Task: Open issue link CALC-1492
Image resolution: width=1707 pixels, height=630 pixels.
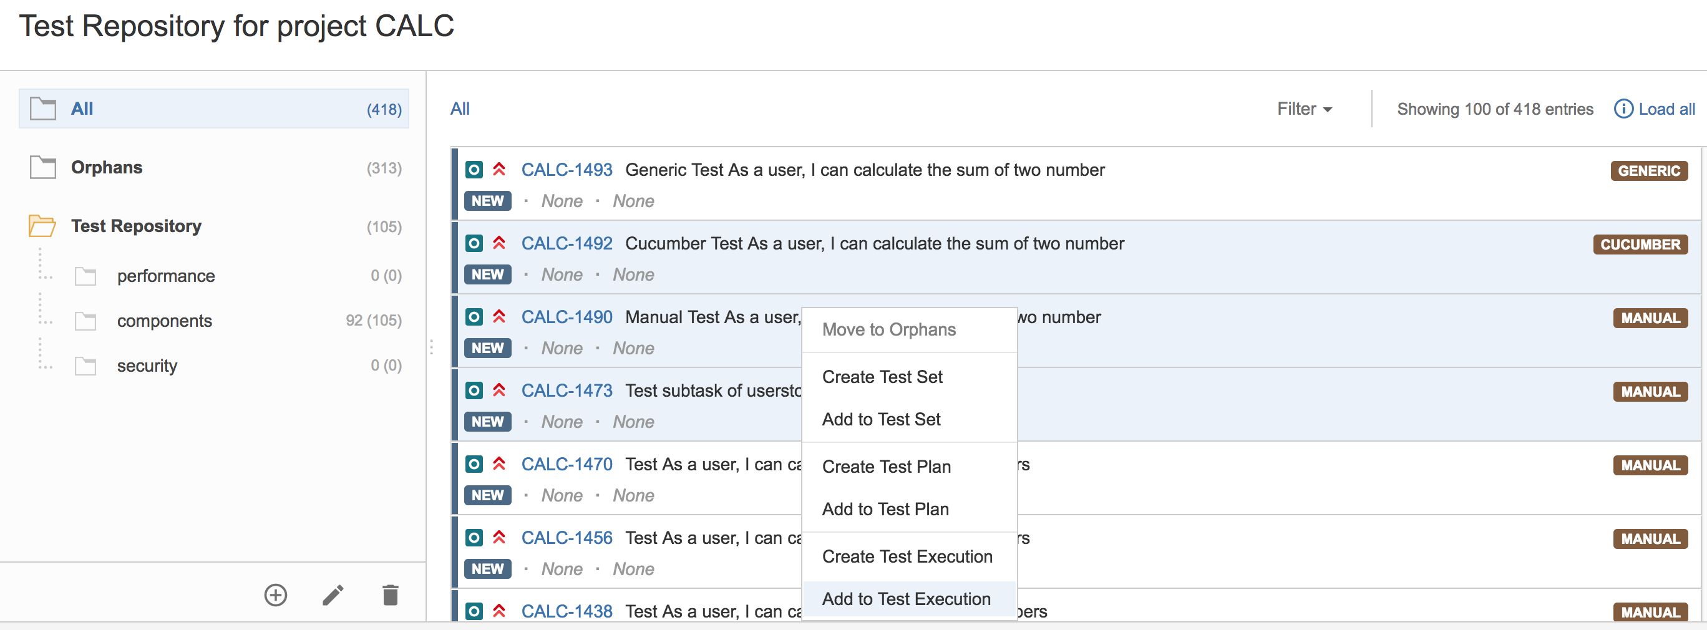Action: [x=567, y=244]
